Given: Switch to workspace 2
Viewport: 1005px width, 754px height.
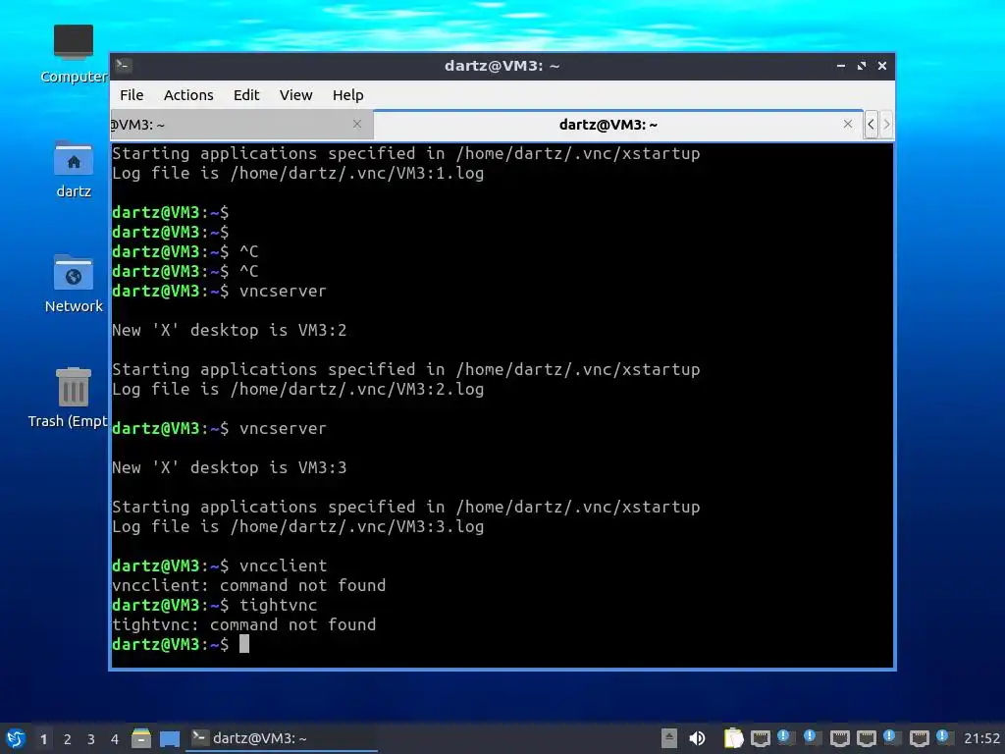Looking at the screenshot, I should [x=68, y=739].
